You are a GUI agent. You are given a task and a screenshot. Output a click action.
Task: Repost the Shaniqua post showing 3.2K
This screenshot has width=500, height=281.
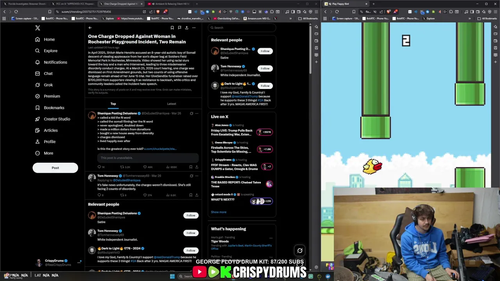[125, 167]
